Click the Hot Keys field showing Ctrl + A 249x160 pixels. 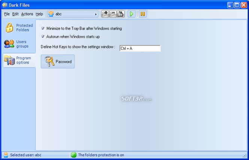click(x=140, y=48)
